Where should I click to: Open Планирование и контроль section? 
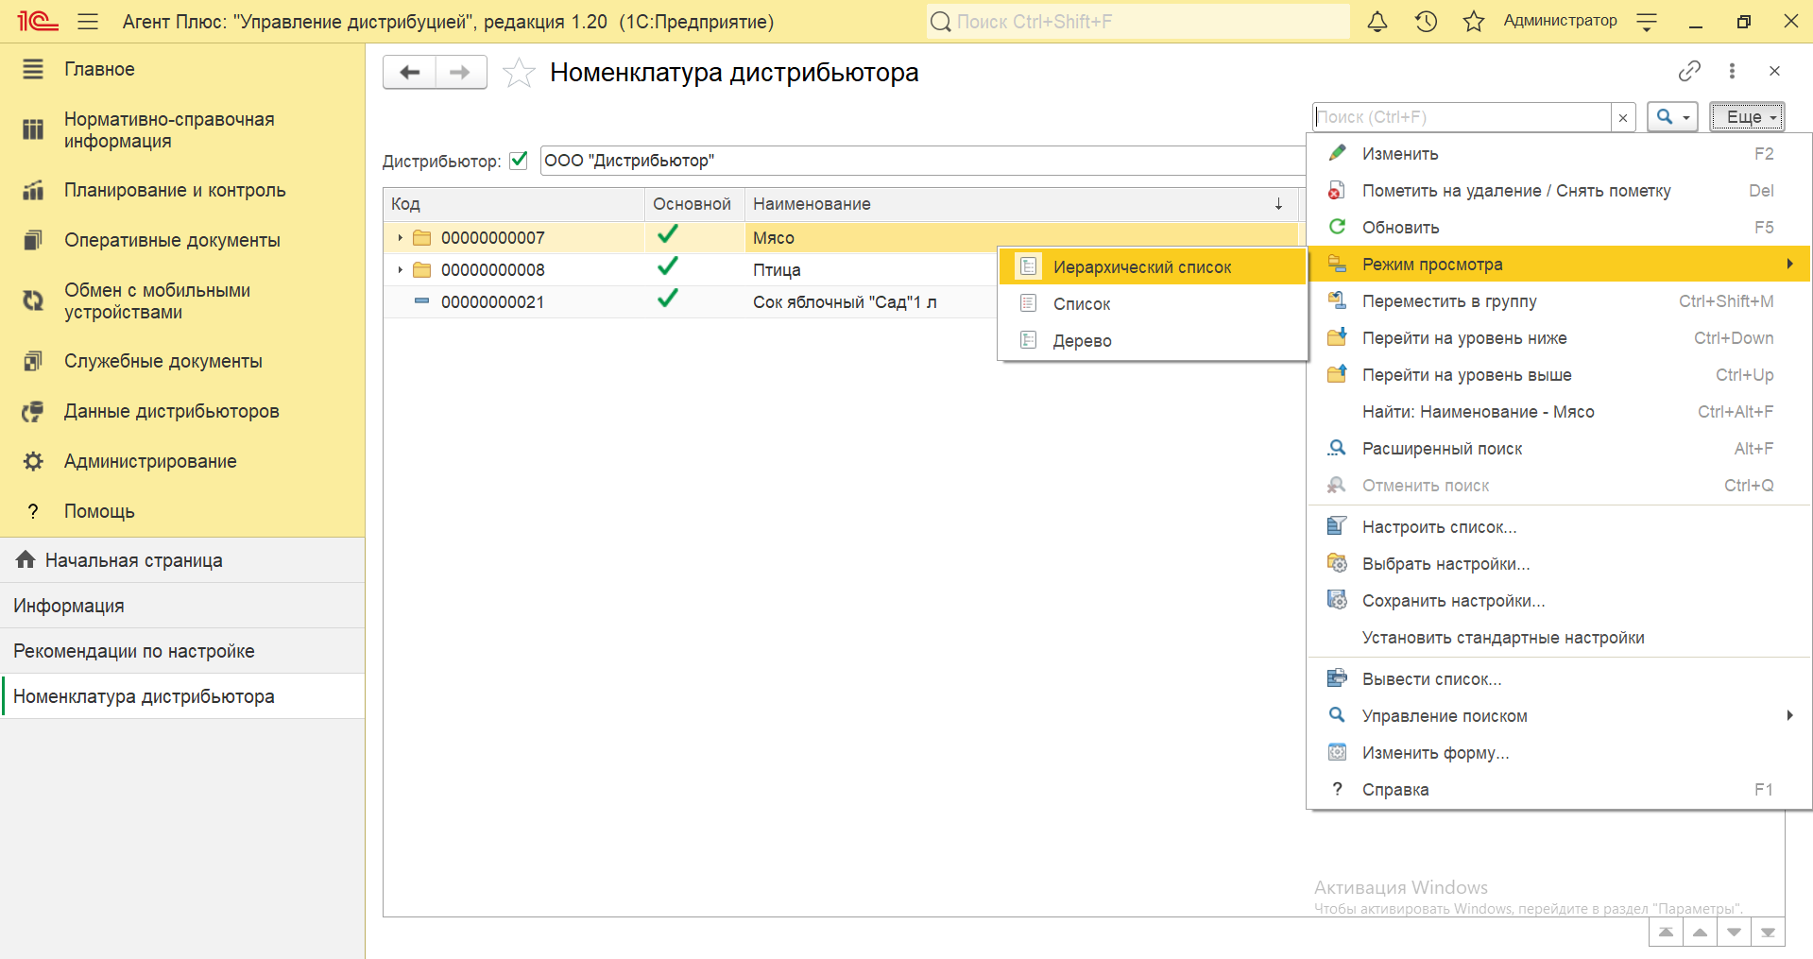point(182,190)
